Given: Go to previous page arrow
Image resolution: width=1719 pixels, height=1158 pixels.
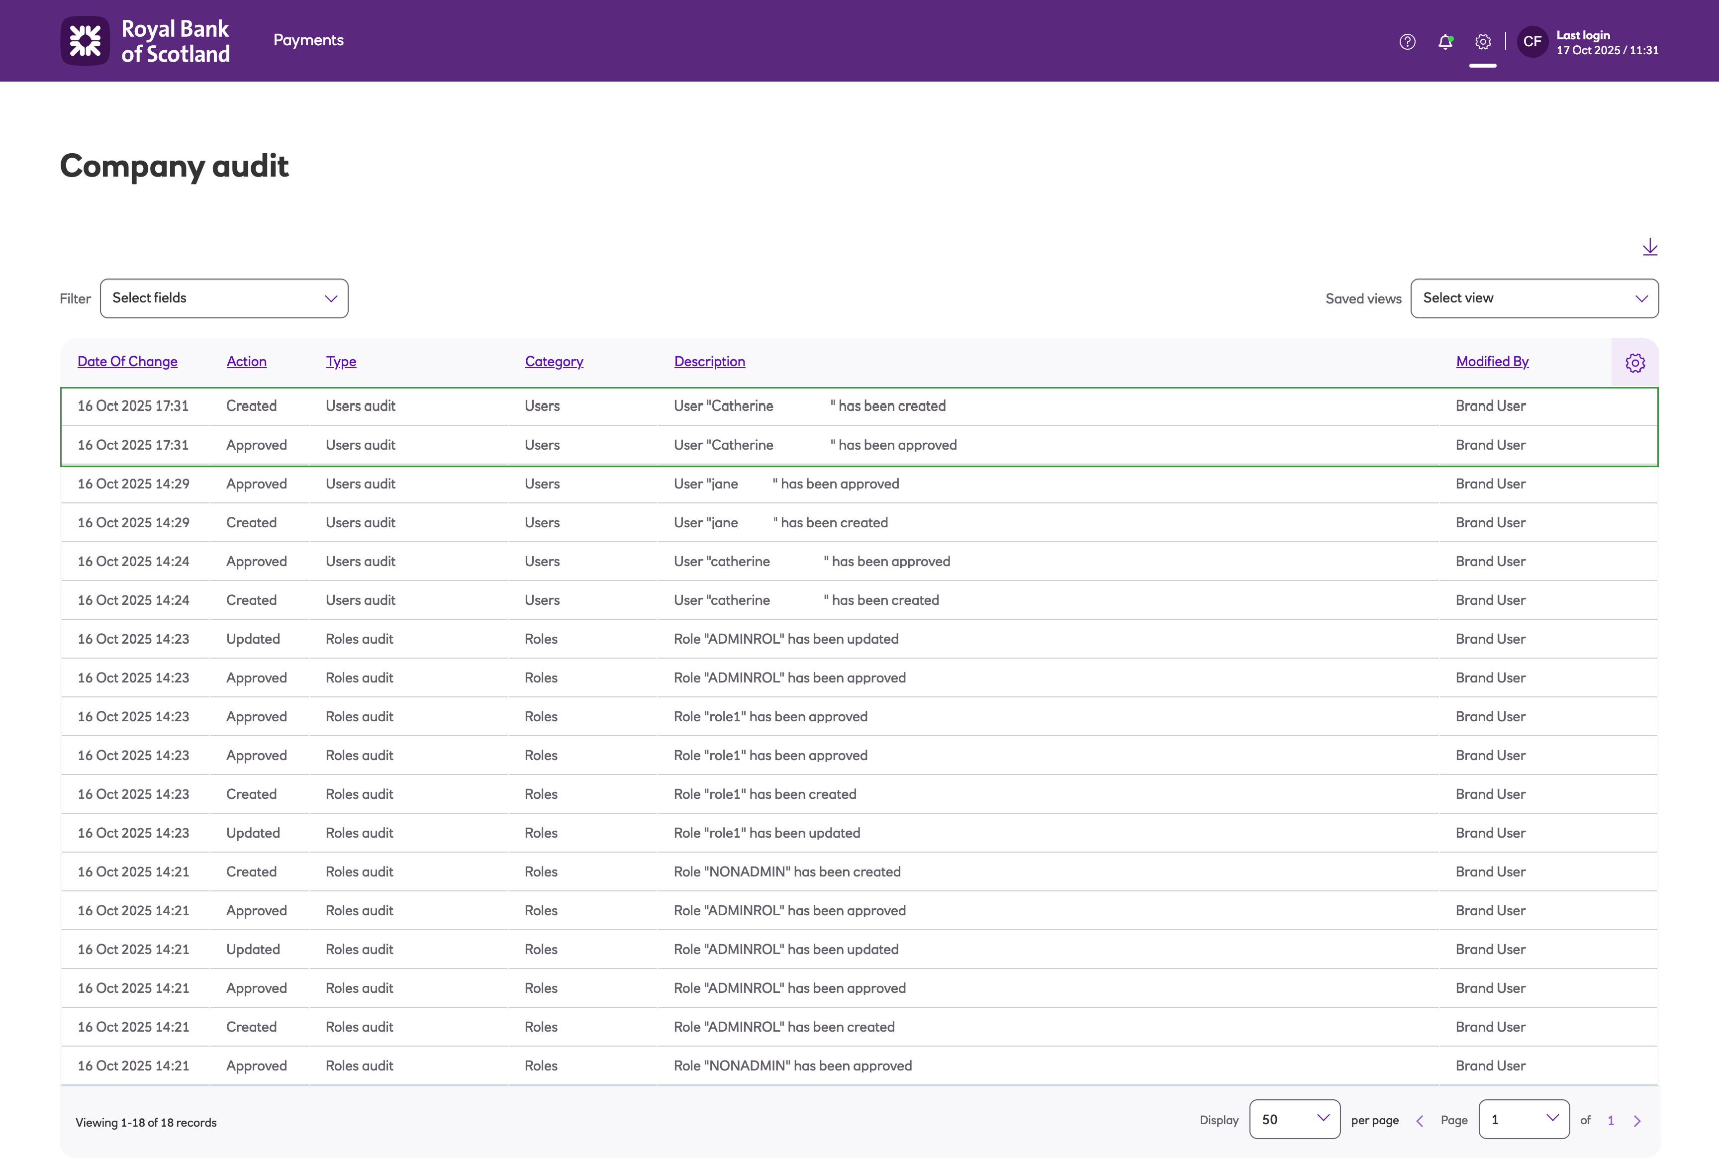Looking at the screenshot, I should [1419, 1121].
